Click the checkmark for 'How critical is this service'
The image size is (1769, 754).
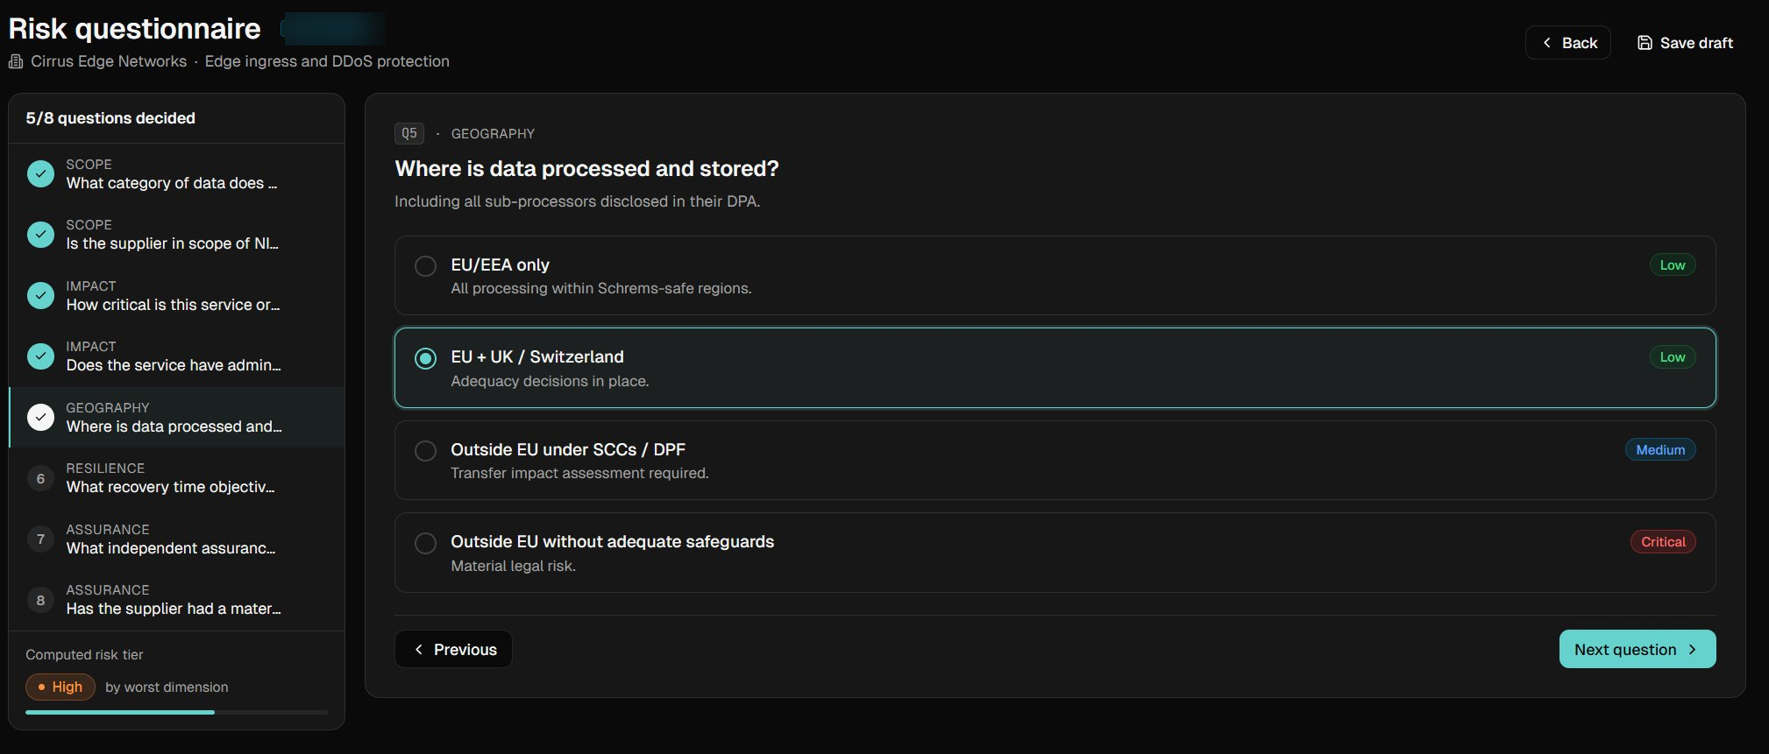tap(40, 296)
